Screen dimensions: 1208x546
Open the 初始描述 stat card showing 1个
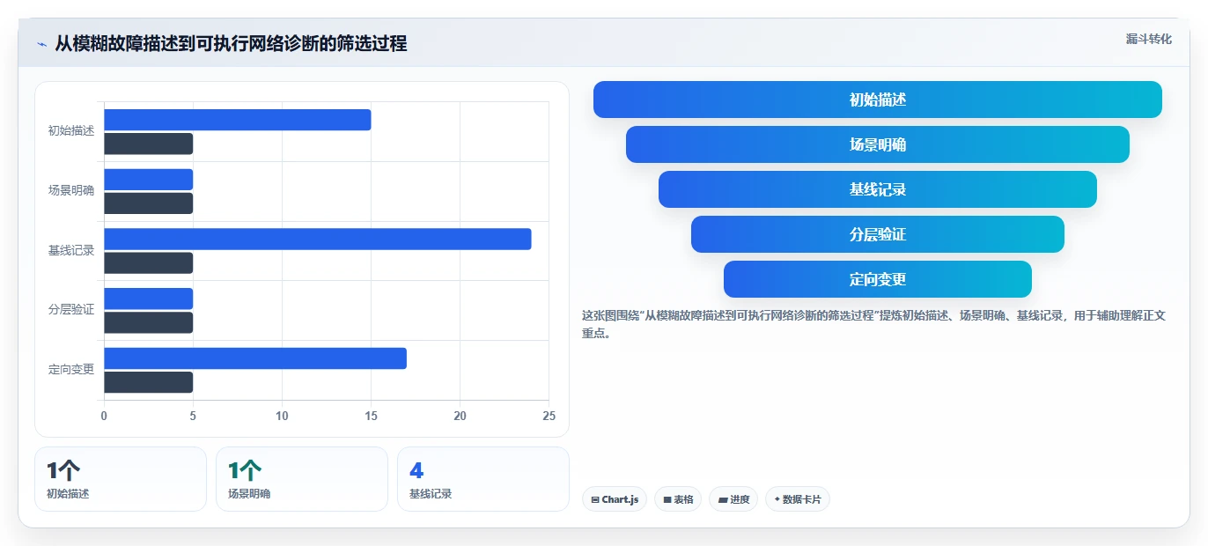coord(121,479)
